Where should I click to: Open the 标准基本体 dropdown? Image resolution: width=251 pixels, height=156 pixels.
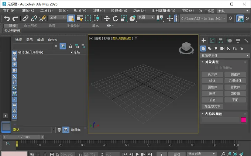[x=225, y=56]
